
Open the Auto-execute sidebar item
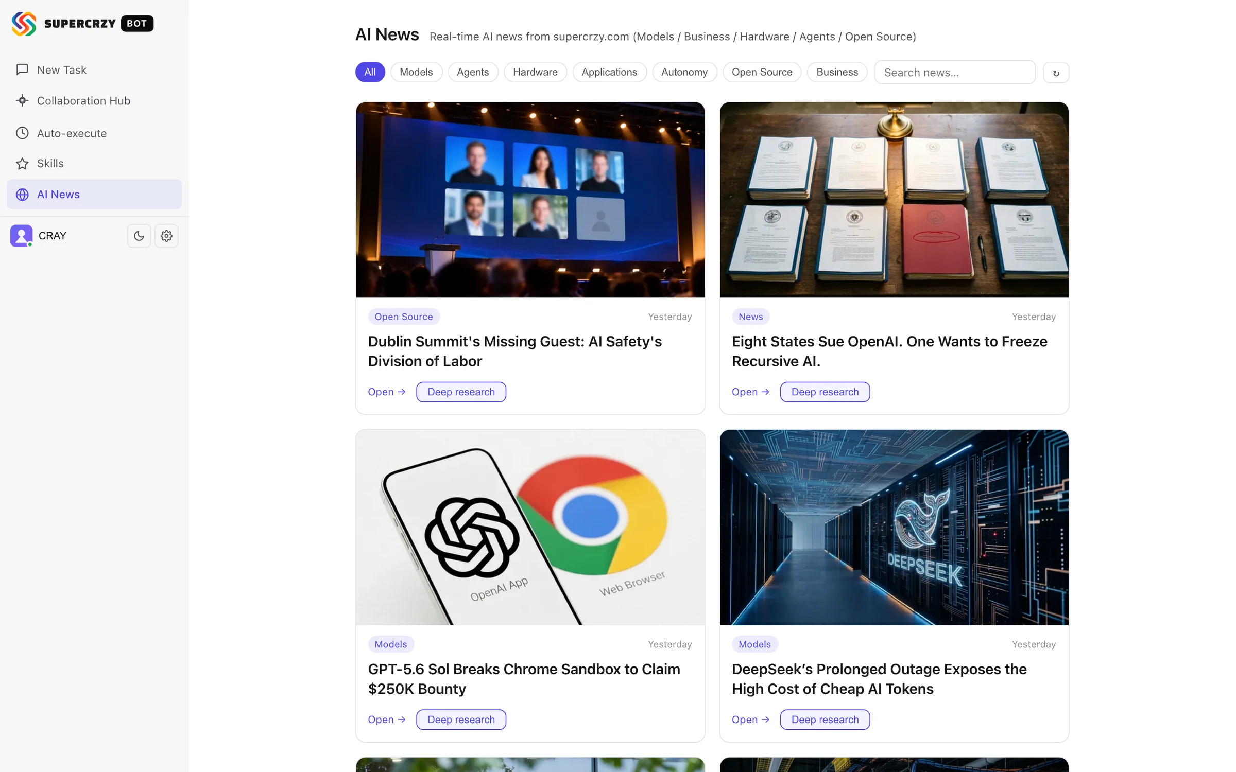click(94, 133)
